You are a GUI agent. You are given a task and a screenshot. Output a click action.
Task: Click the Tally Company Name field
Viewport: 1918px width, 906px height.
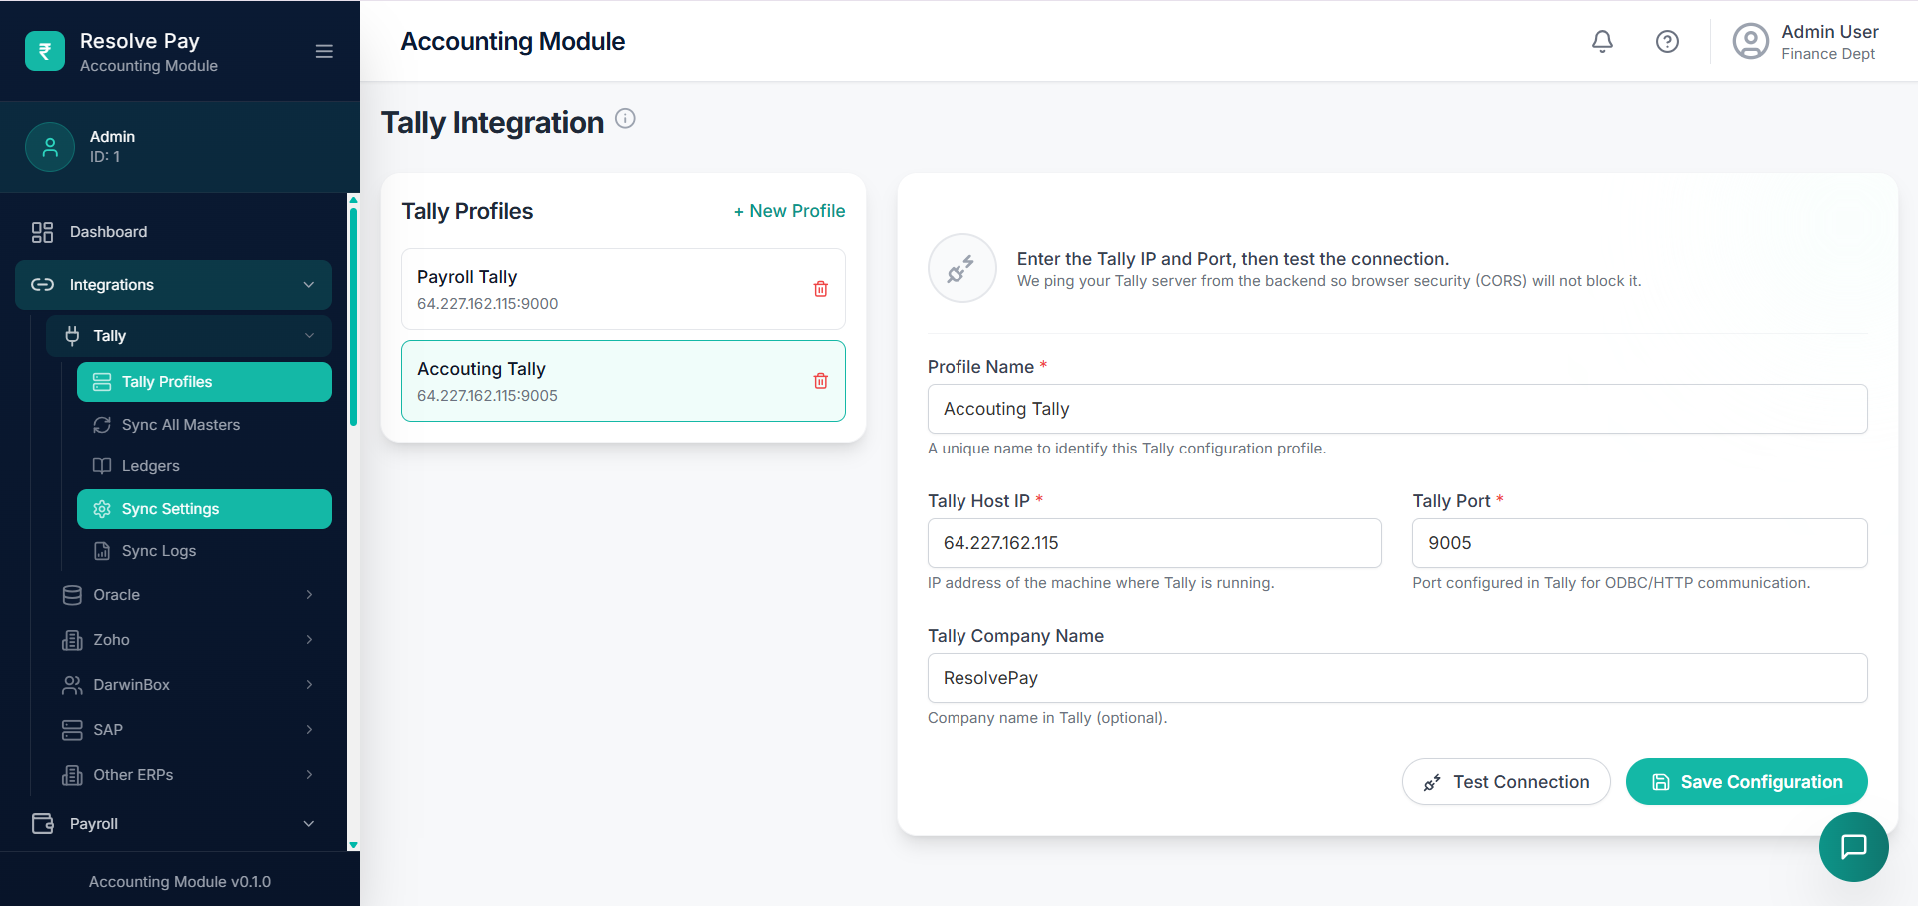pyautogui.click(x=1397, y=678)
